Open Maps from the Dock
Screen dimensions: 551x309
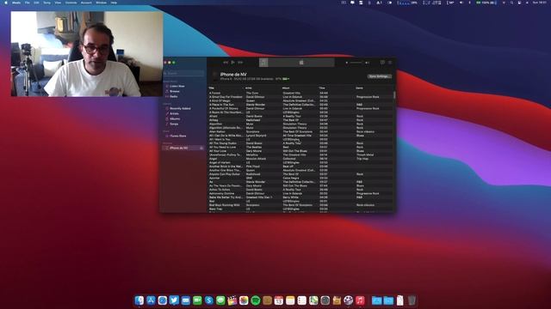coord(313,300)
